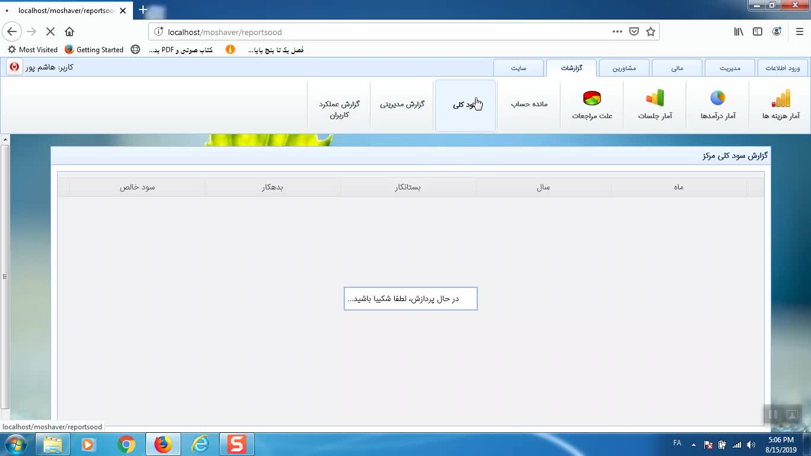Open the page actions three-dot menu
Viewport: 811px width, 456px height.
click(617, 32)
